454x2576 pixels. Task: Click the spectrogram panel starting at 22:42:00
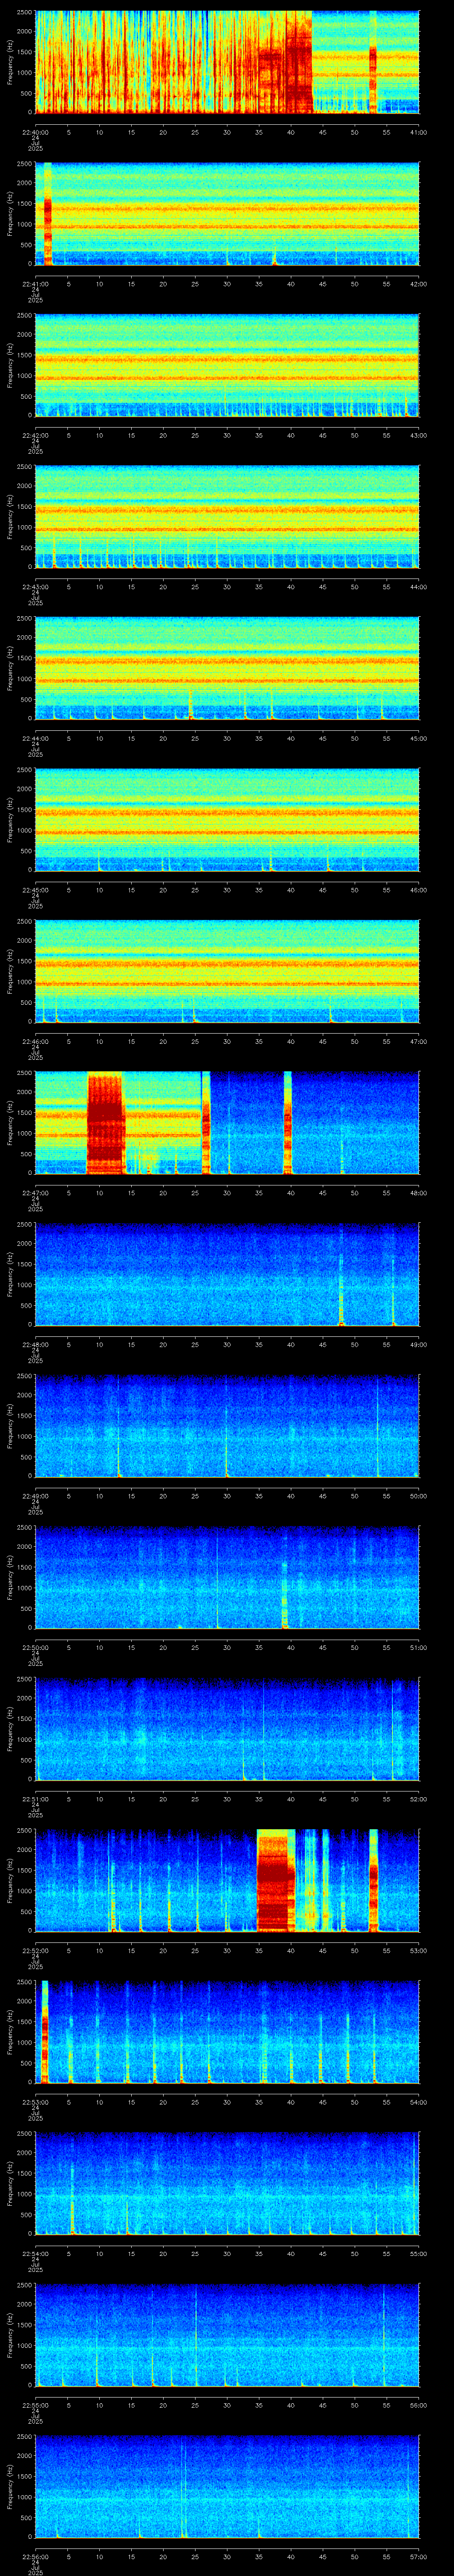227,365
